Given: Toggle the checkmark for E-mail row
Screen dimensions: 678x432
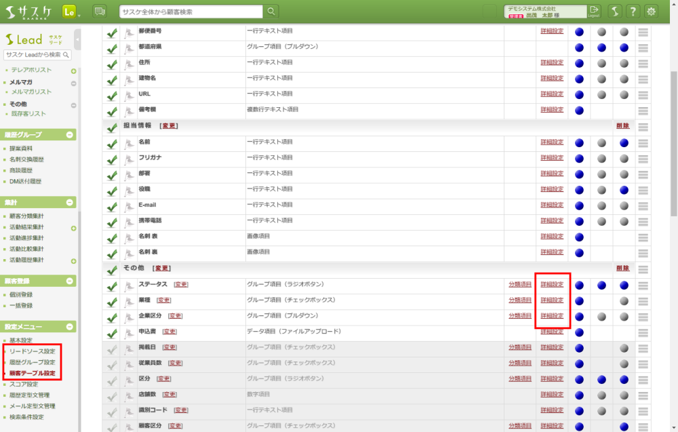Looking at the screenshot, I should pos(112,206).
